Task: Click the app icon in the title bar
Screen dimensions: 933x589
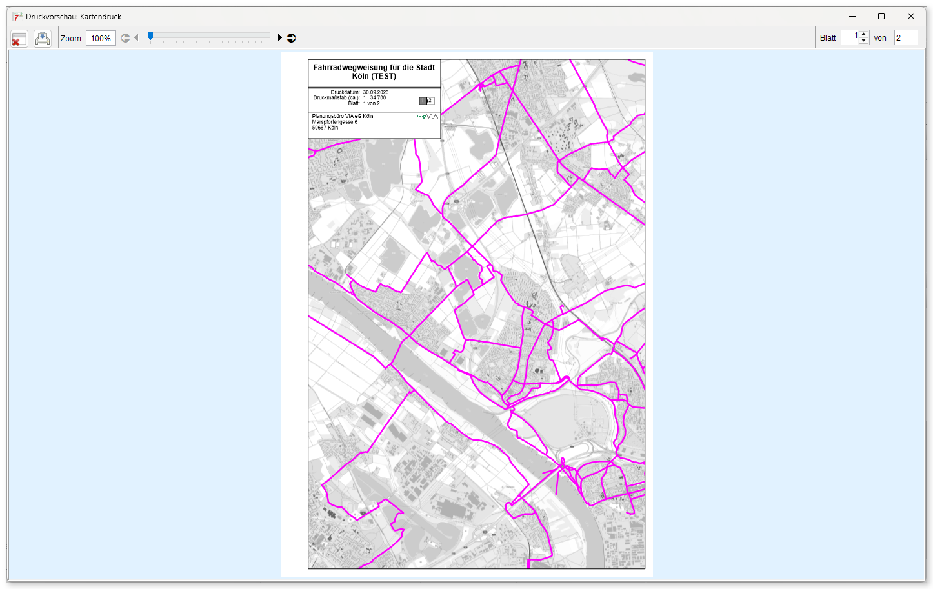Action: tap(17, 17)
